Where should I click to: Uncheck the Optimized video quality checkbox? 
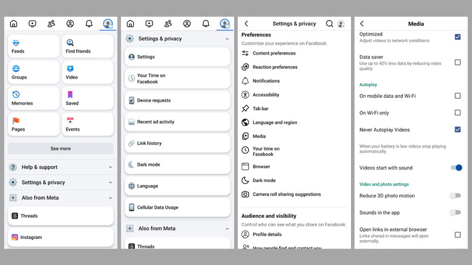457,37
